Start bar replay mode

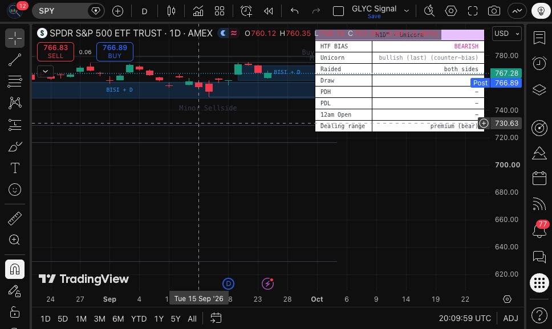[x=268, y=11]
